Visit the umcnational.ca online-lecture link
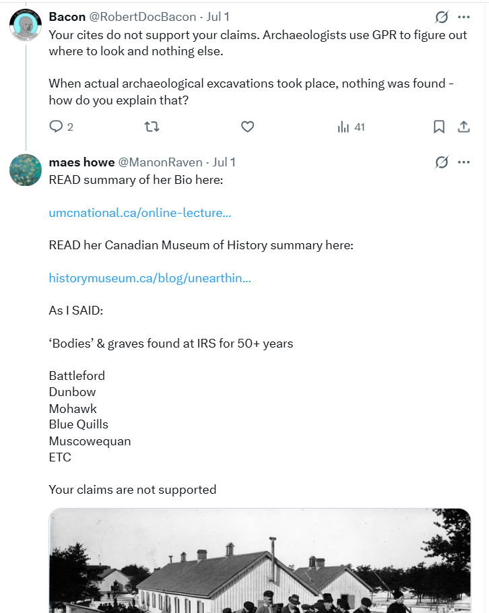489x613 pixels. pyautogui.click(x=140, y=213)
